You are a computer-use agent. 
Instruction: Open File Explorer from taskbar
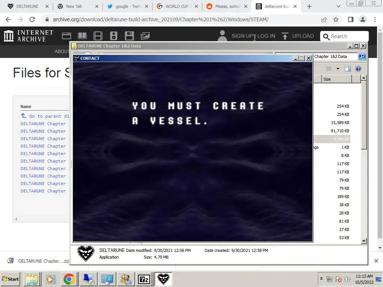pos(32,279)
